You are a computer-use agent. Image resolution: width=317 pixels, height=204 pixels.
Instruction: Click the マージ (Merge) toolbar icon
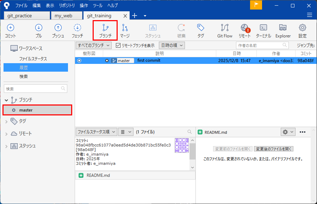(x=125, y=31)
